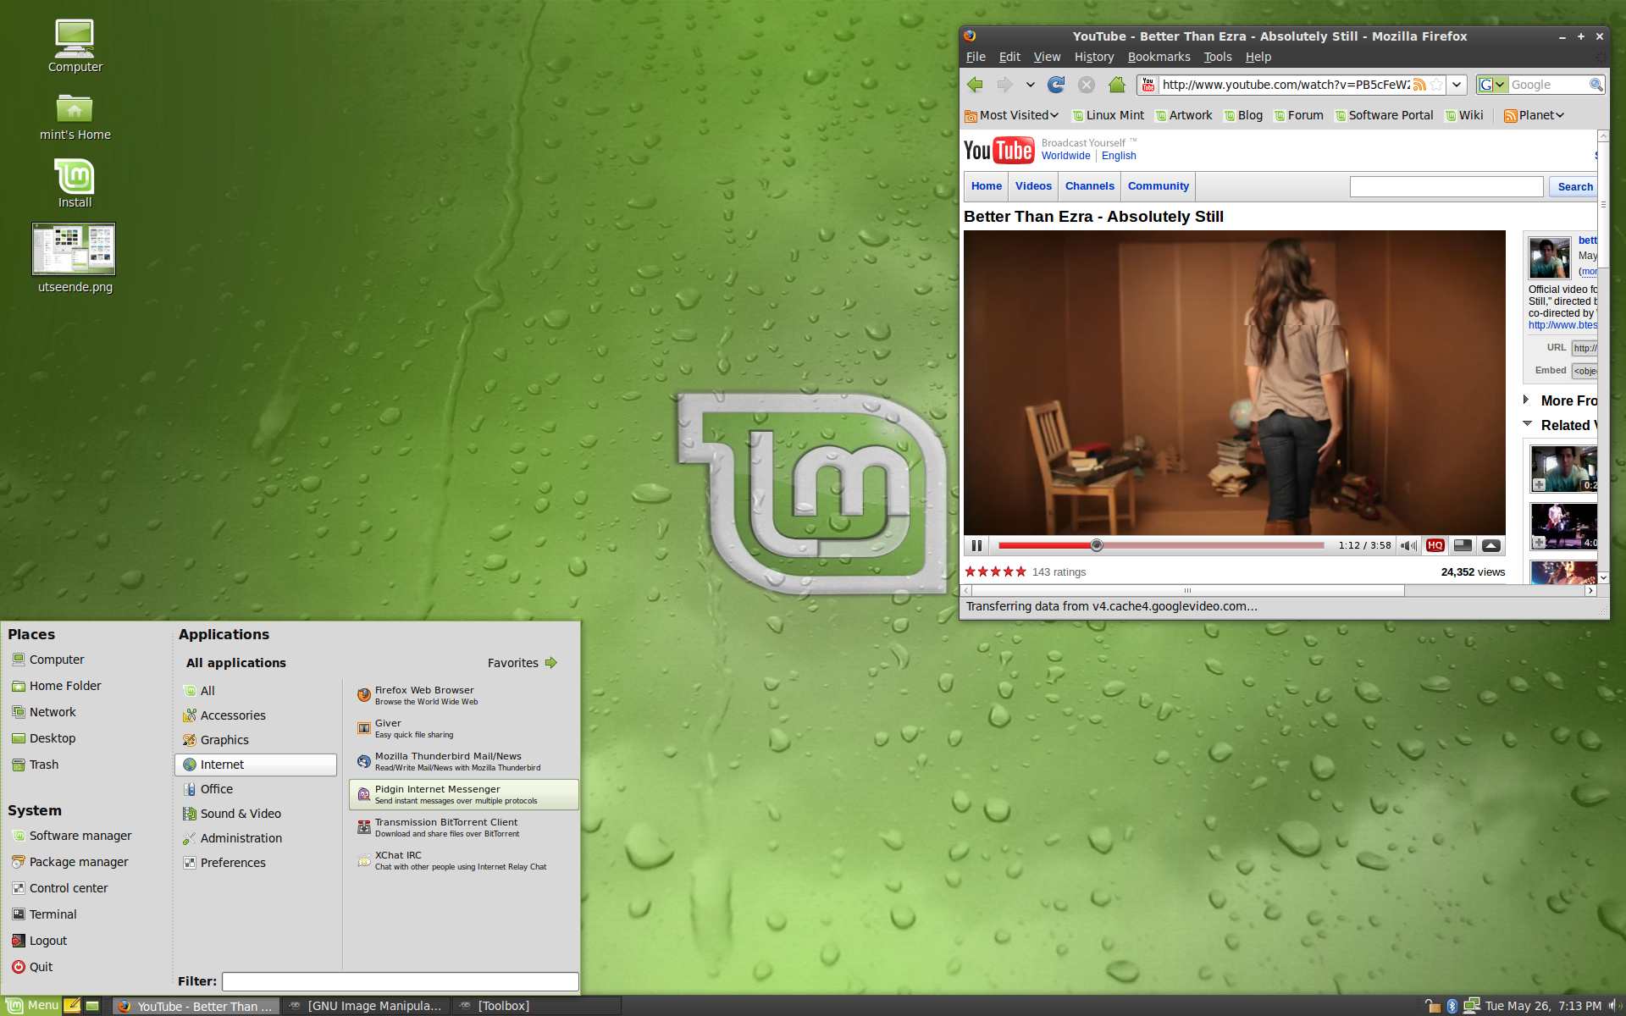This screenshot has height=1016, width=1626.
Task: Click the Firefox stop loading icon
Action: pos(1087,85)
